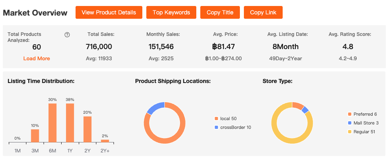Image resolution: width=389 pixels, height=160 pixels.
Task: Click the Top Keywords button
Action: (x=171, y=12)
